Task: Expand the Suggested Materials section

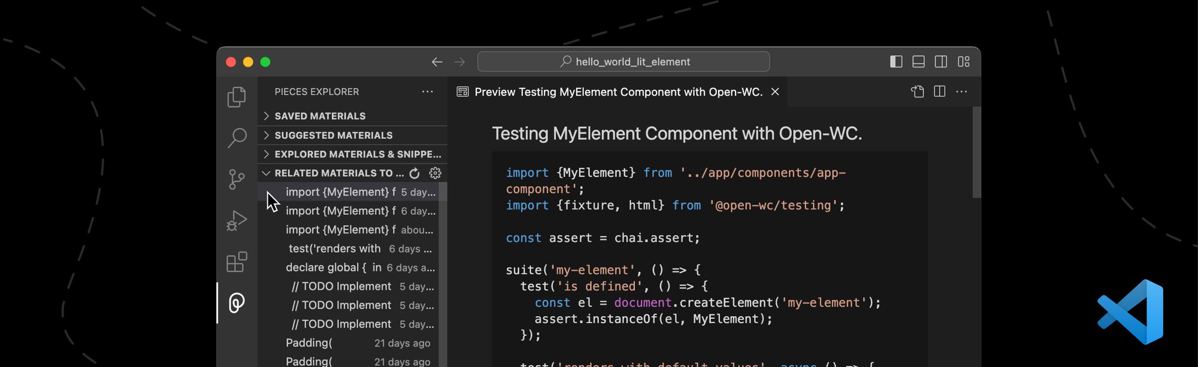Action: tap(352, 135)
